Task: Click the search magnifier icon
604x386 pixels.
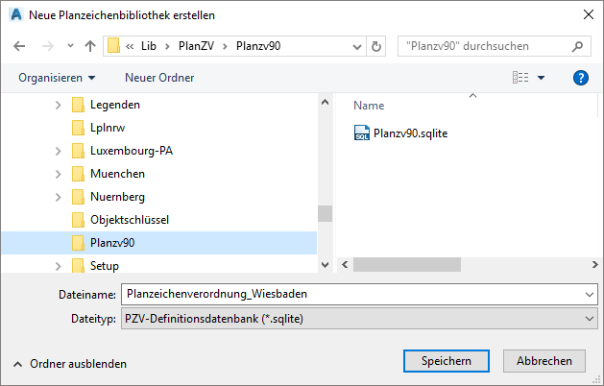Action: pyautogui.click(x=578, y=45)
